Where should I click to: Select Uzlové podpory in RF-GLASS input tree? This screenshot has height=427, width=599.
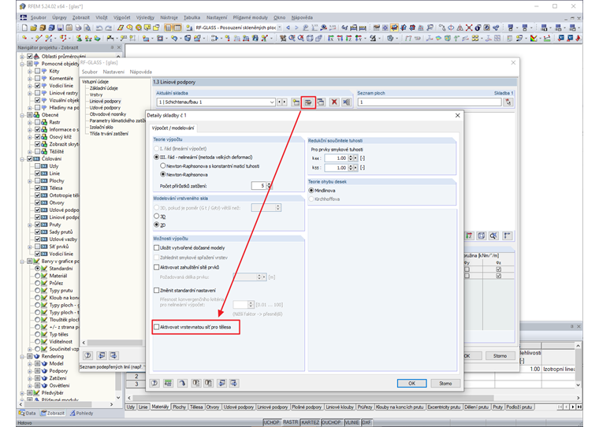point(105,108)
